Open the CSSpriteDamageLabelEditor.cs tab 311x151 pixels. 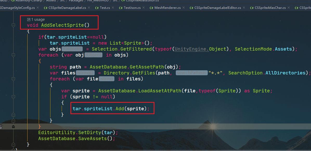(x=217, y=8)
